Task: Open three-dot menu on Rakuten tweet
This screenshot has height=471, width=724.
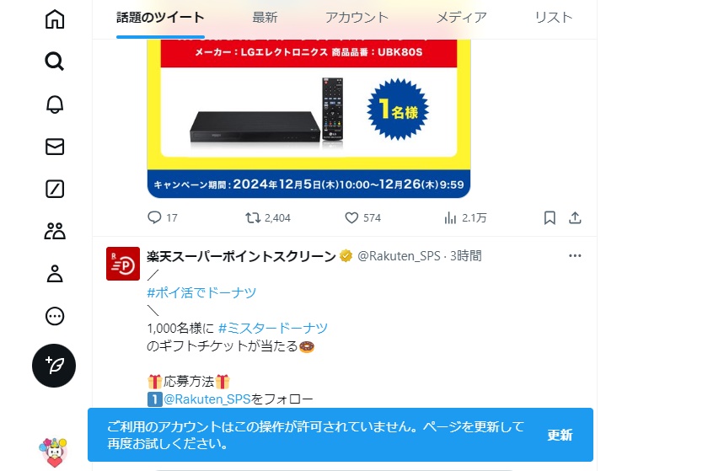Action: [x=575, y=256]
